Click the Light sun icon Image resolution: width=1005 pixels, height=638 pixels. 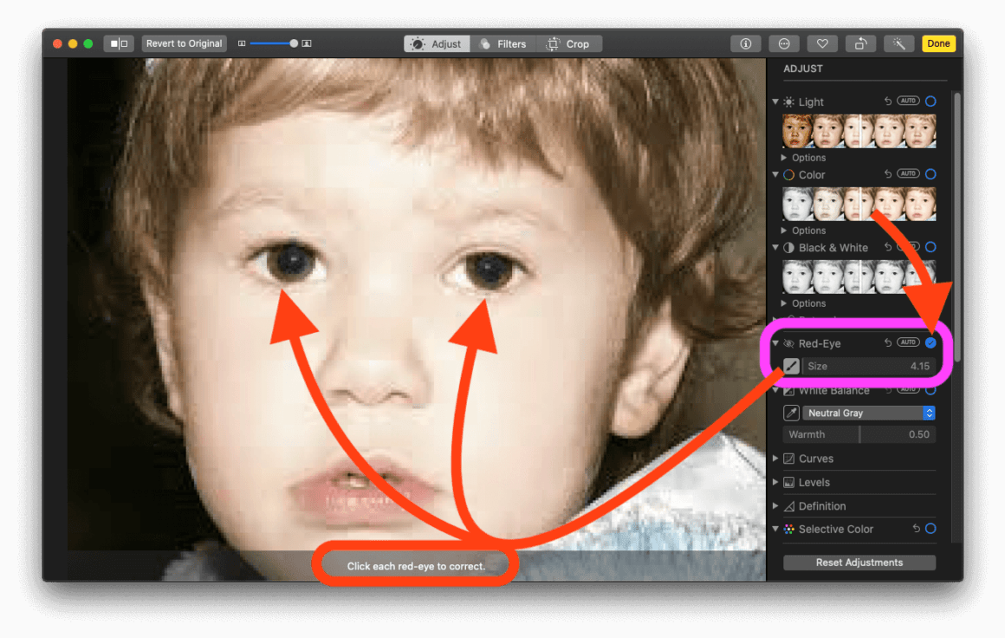point(789,102)
